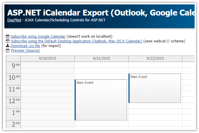Screen dimensions: 199x133
Task: Open Subscribe using Google Calendar link
Action: tap(38, 37)
